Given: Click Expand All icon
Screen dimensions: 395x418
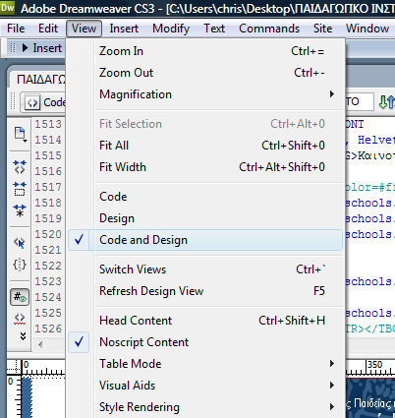Looking at the screenshot, I should (x=20, y=210).
